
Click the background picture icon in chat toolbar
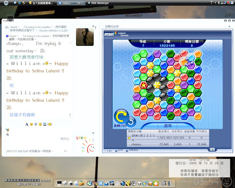45,124
